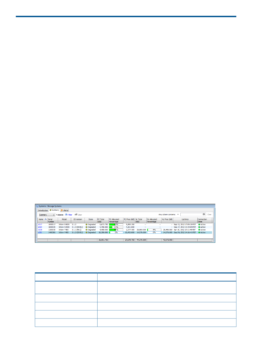
Task: Sort by FC Free (GiB) header
Action: coord(129,220)
